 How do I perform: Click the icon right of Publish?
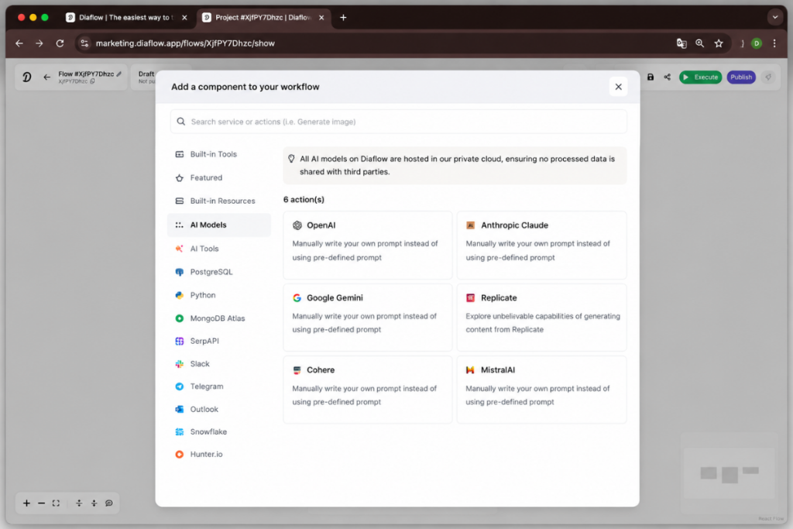(768, 77)
